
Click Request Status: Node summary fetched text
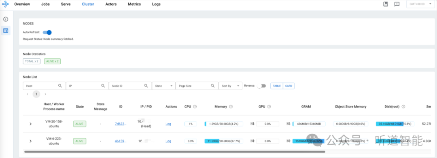[48, 39]
